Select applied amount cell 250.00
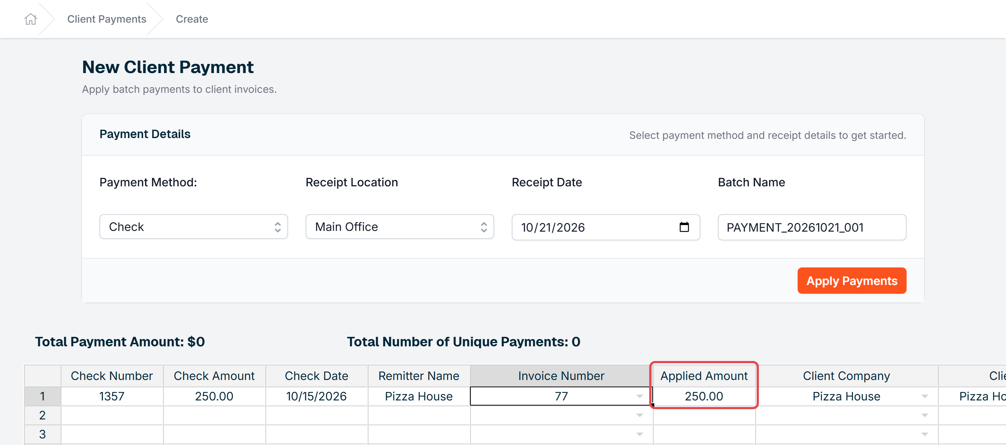The image size is (1006, 445). click(x=704, y=396)
